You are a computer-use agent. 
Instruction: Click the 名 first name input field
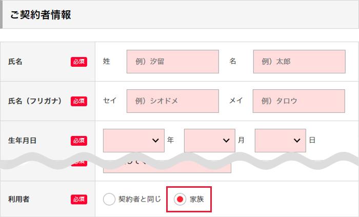299,62
